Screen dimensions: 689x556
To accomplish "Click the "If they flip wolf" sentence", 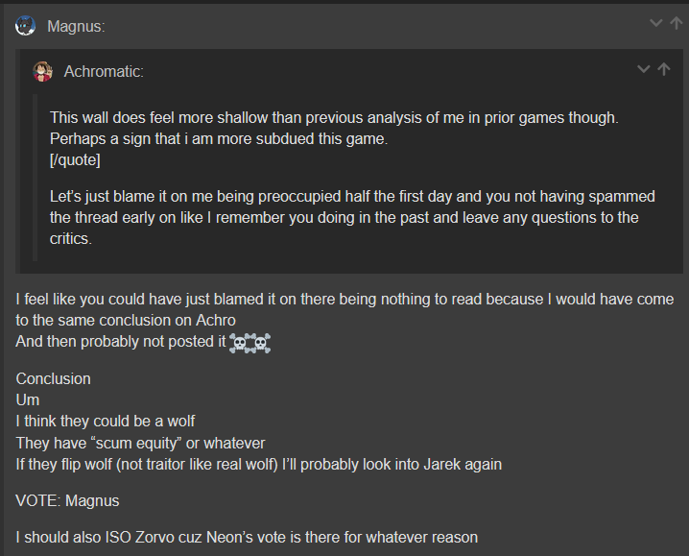I will 259,464.
